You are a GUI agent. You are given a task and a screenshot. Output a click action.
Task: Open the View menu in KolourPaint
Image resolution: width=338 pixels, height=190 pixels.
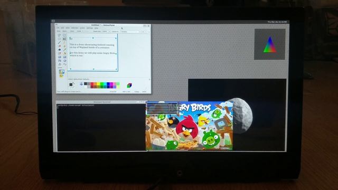(68, 28)
